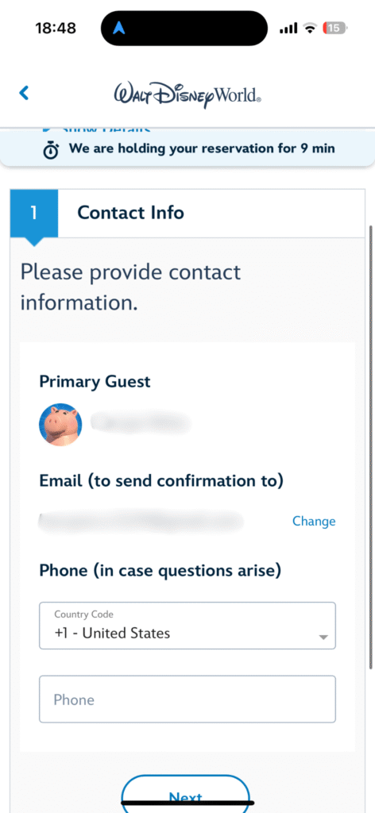Focus the Phone input field
This screenshot has height=813, width=375.
point(187,699)
